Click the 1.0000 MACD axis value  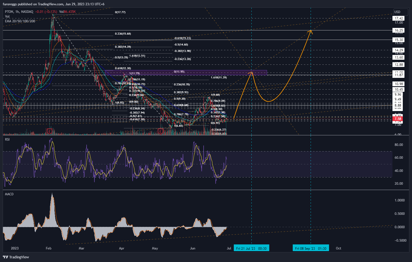pyautogui.click(x=399, y=200)
